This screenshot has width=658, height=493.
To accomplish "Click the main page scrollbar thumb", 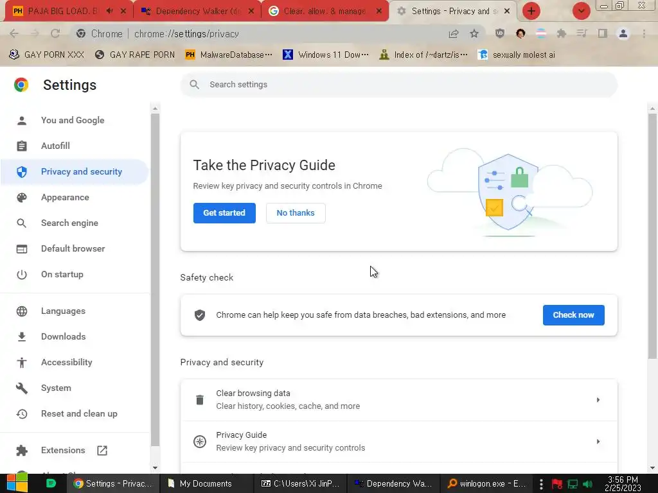I will point(652,236).
